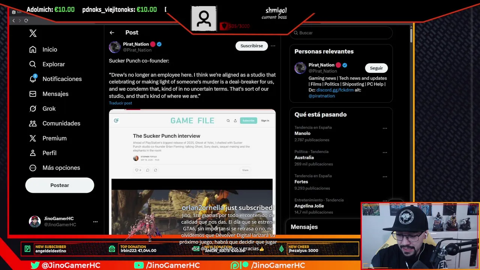Click Seguir for Pirat_Nation

[x=376, y=68]
